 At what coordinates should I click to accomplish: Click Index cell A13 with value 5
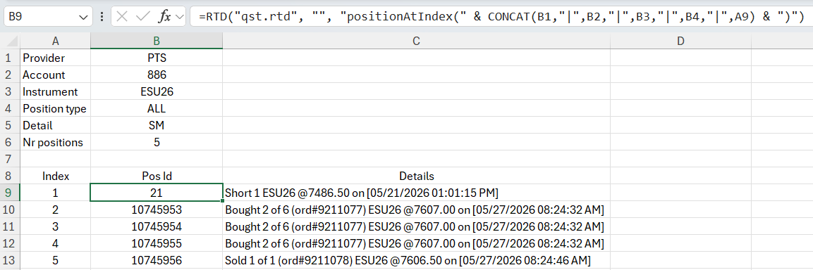pyautogui.click(x=56, y=260)
